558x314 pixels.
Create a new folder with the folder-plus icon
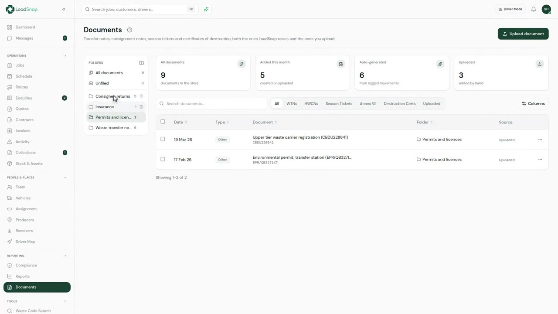coord(141,63)
